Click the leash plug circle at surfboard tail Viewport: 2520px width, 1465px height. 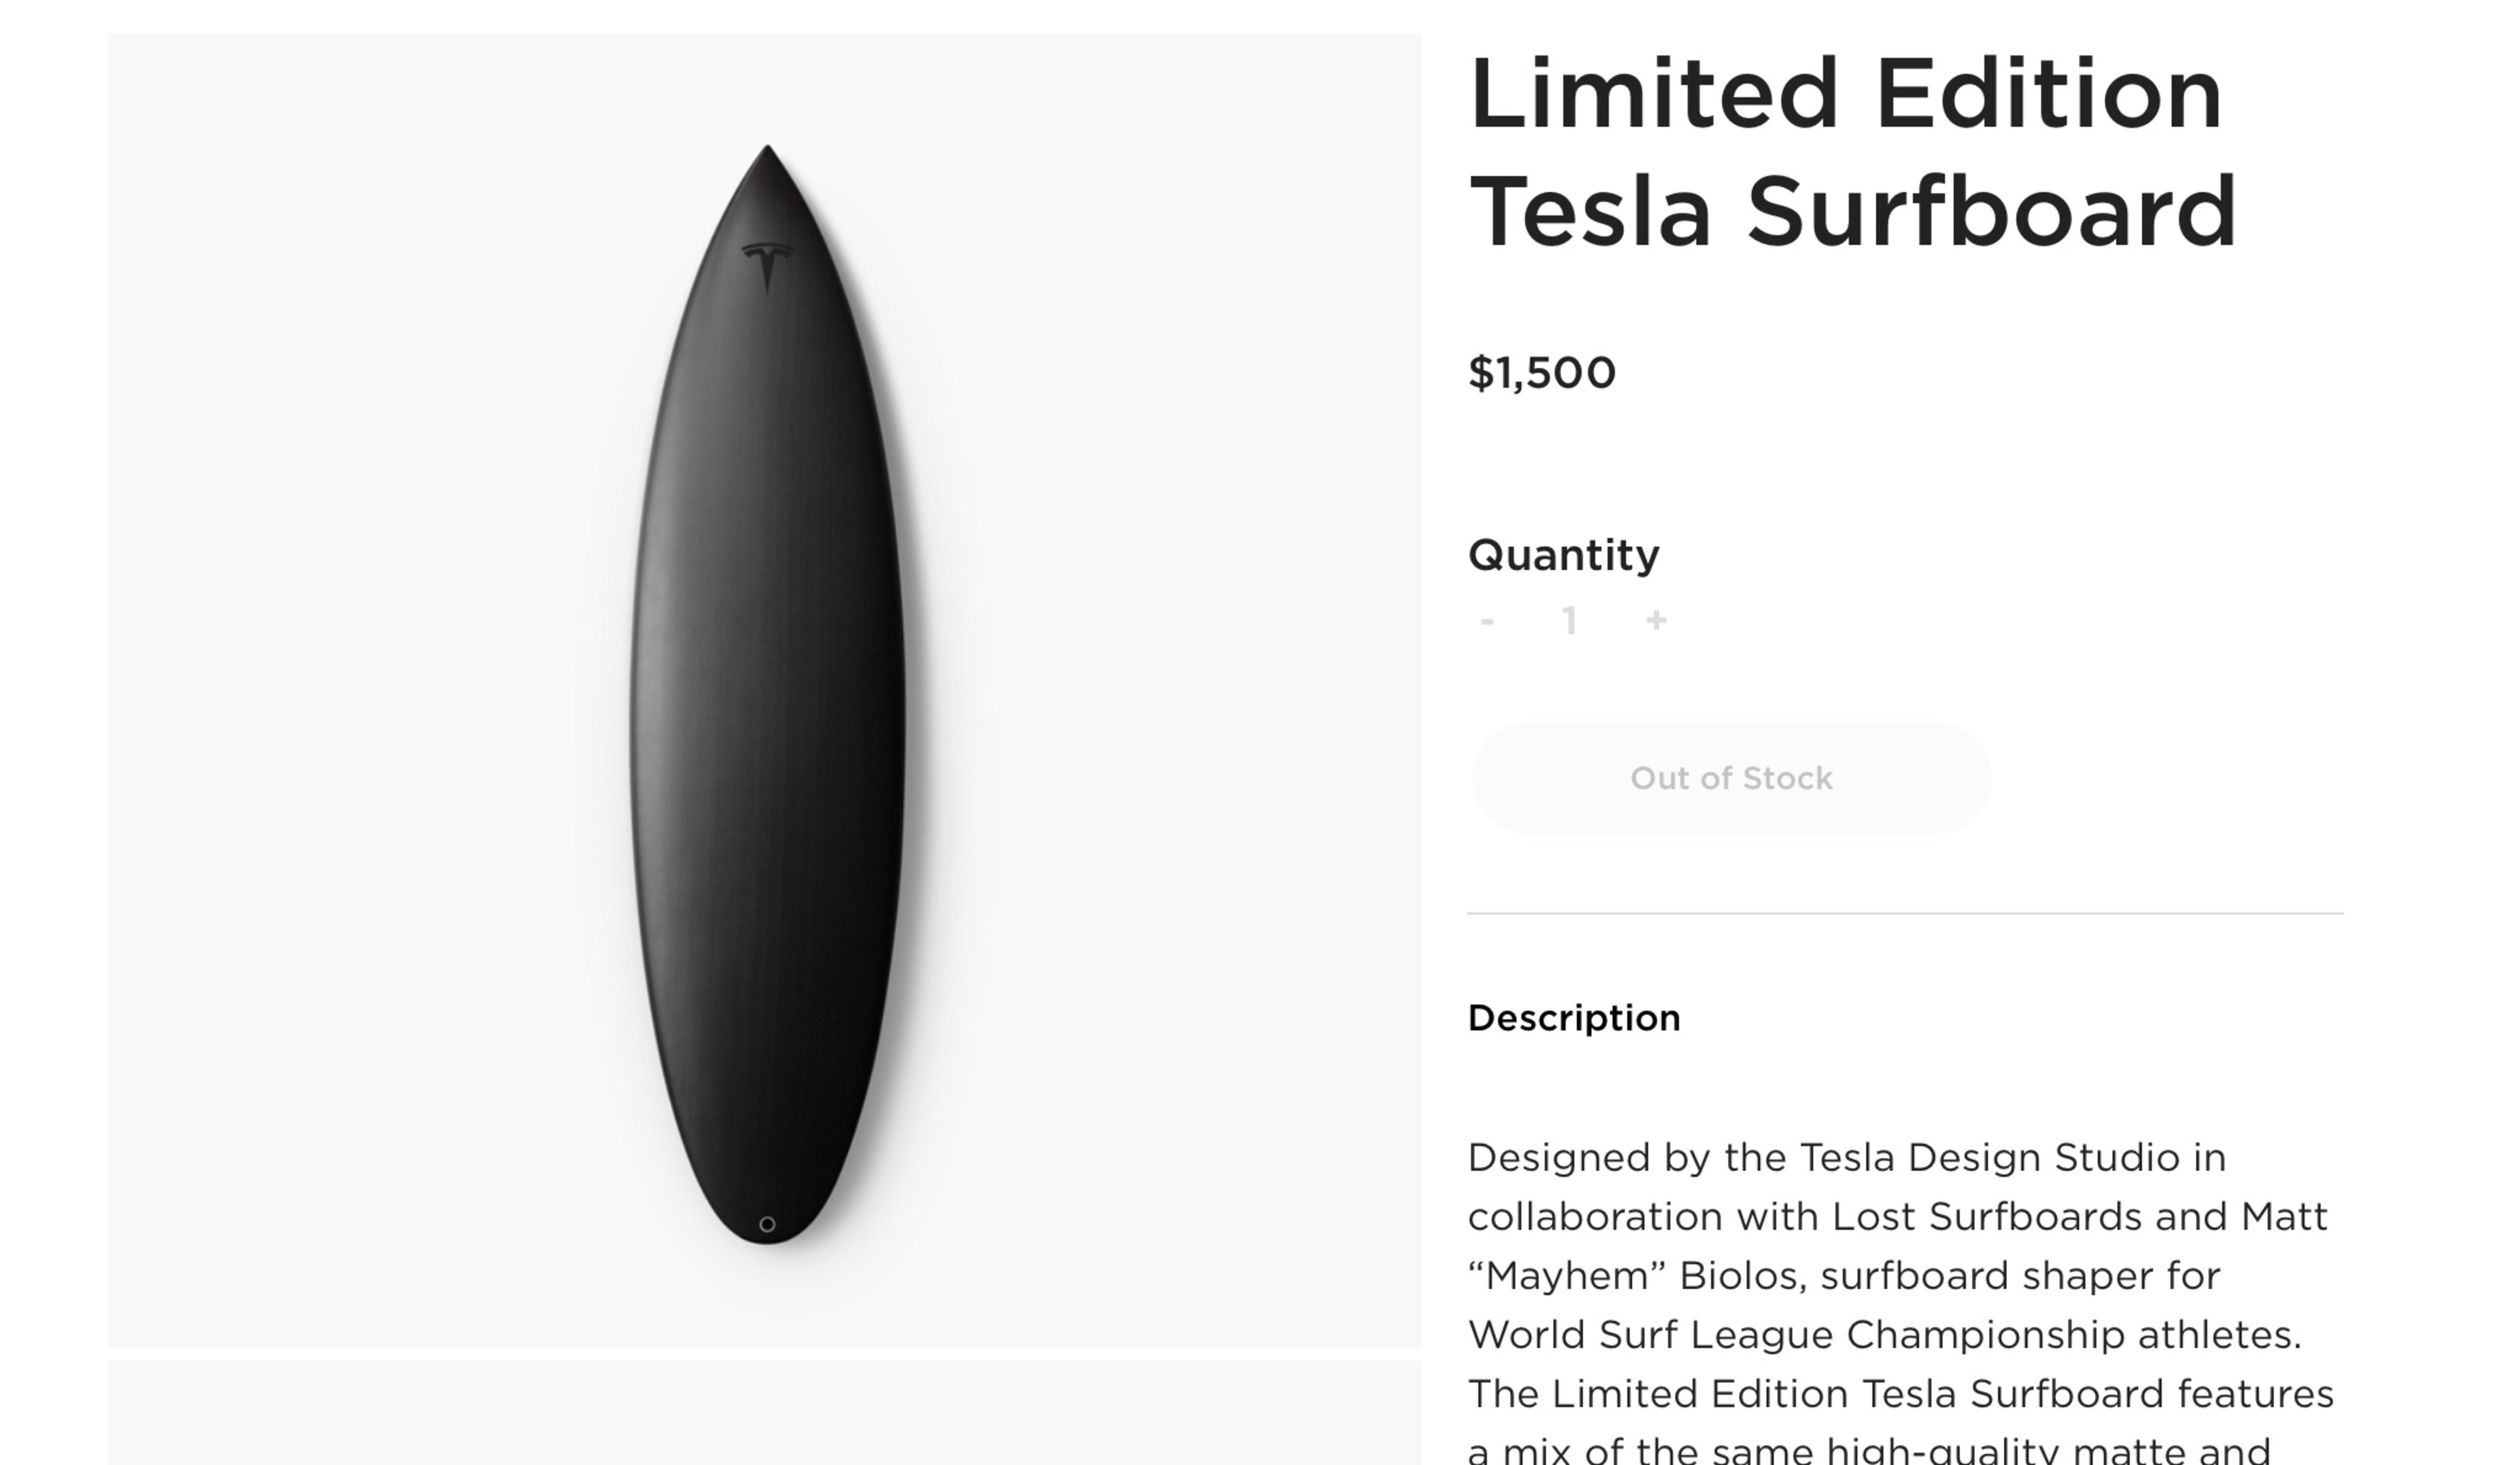point(767,1224)
